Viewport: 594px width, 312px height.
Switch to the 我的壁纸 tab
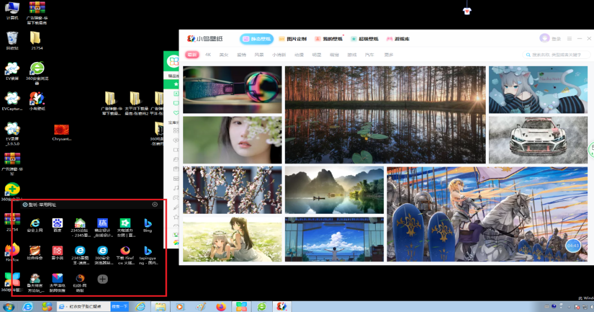tap(329, 39)
